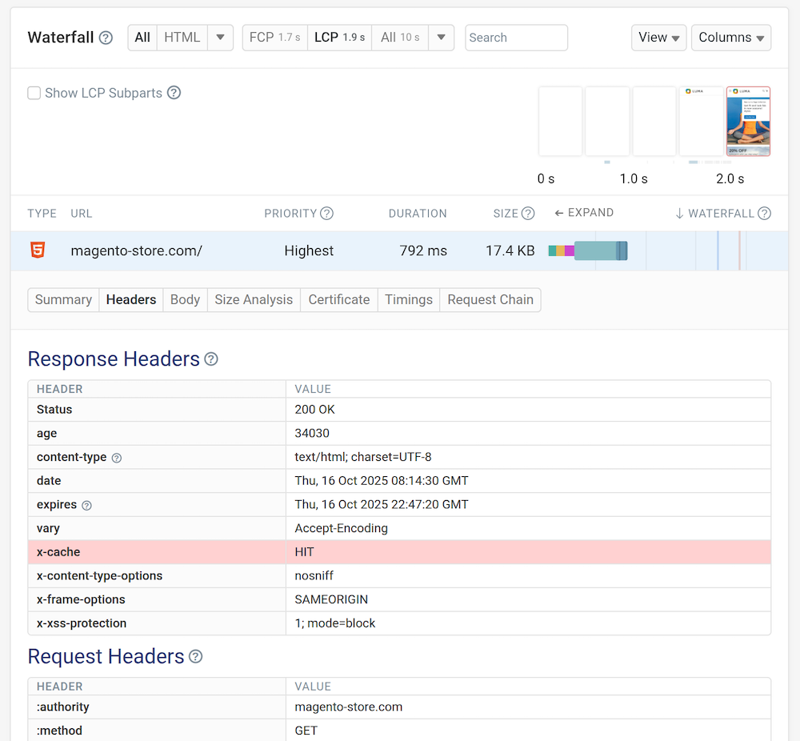The height and width of the screenshot is (741, 800).
Task: Switch to the Timings tab
Action: (x=408, y=300)
